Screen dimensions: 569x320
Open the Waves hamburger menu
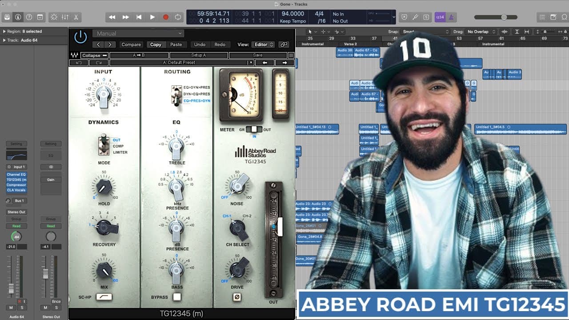tap(291, 56)
